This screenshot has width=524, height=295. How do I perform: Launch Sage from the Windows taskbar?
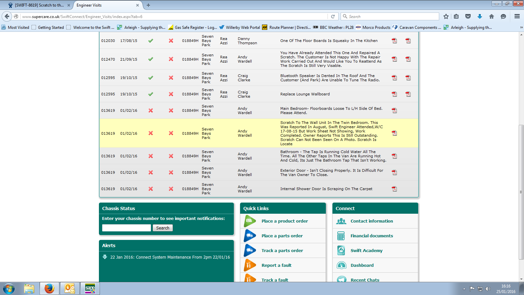90,288
